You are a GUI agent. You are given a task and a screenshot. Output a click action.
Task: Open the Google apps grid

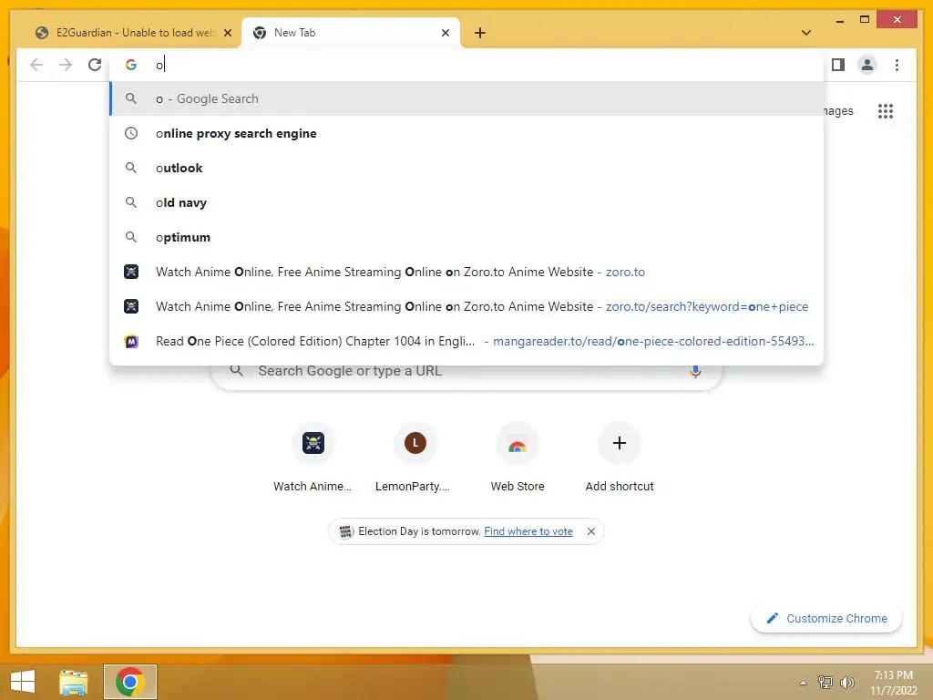coord(886,110)
